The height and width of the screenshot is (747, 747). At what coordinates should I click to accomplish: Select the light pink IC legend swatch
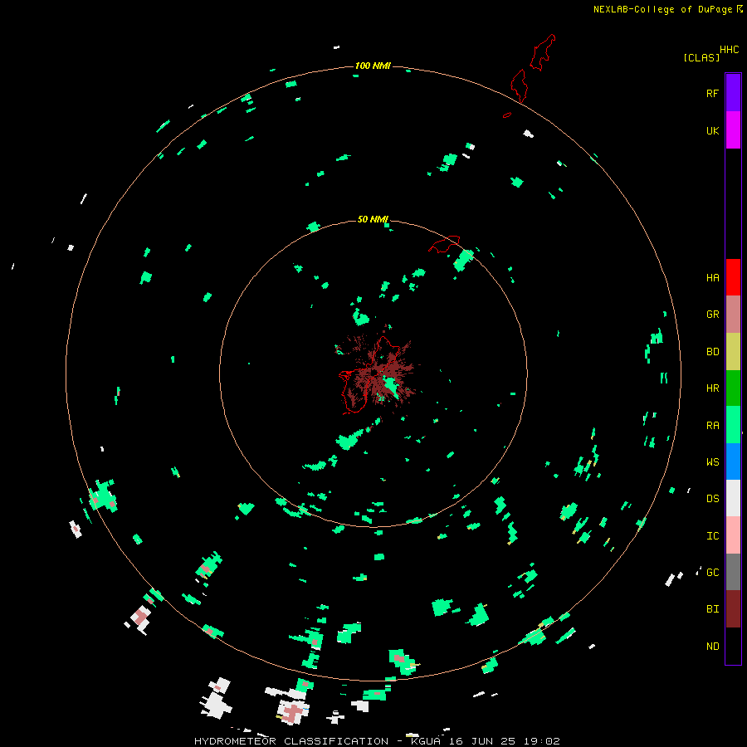tap(733, 535)
